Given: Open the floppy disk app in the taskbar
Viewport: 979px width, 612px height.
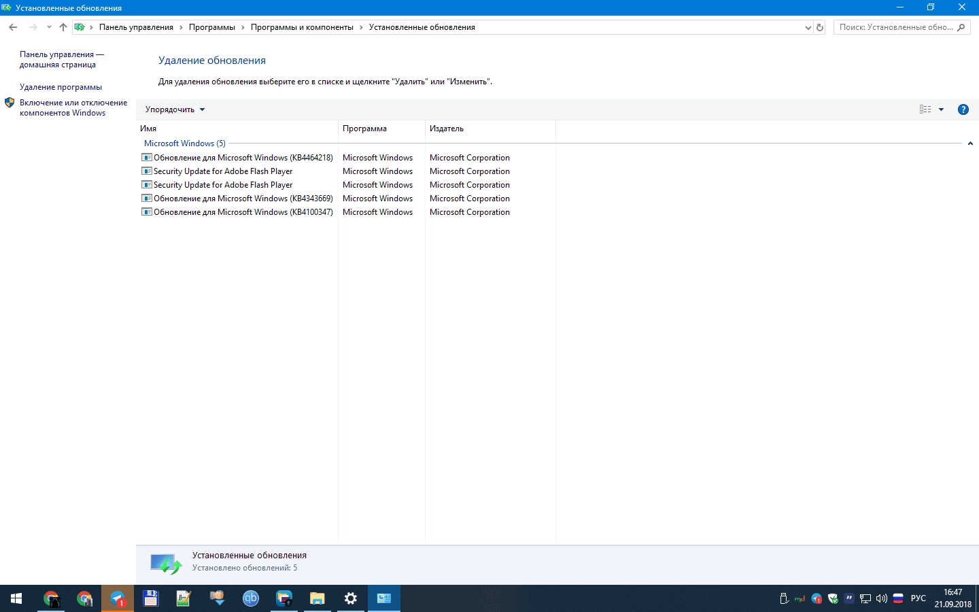Looking at the screenshot, I should (151, 598).
